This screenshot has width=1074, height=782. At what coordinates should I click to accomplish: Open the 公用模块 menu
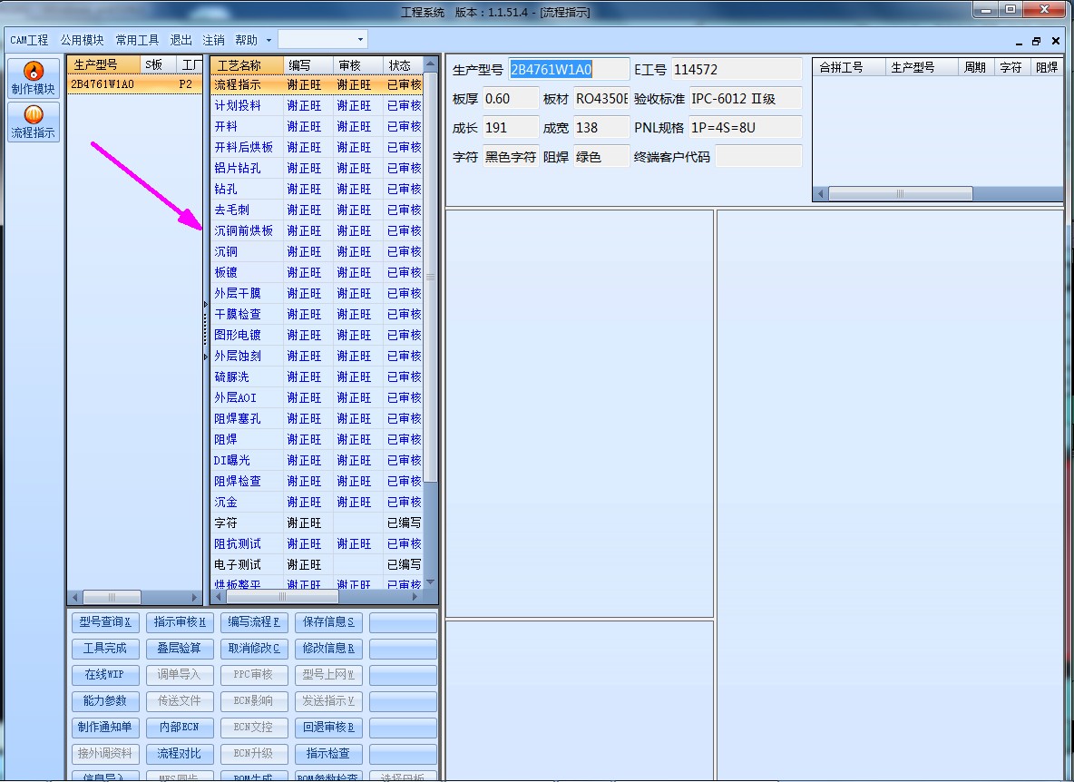pyautogui.click(x=83, y=40)
